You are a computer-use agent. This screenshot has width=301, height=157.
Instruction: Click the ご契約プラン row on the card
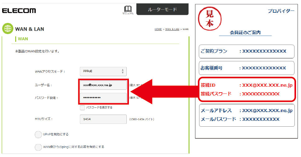tap(246, 51)
